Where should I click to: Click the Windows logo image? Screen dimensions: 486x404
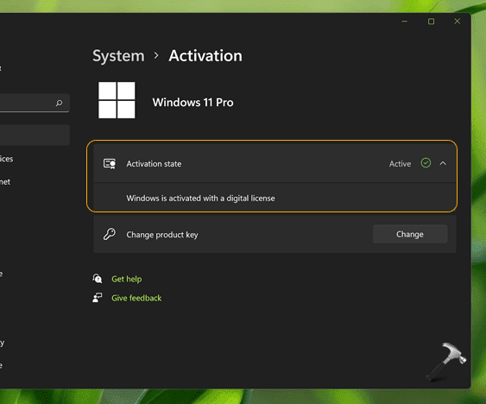click(x=117, y=100)
